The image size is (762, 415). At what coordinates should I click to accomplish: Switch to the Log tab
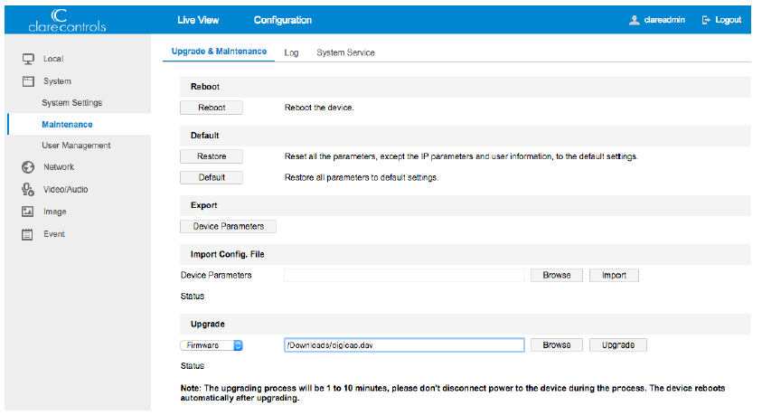(291, 52)
